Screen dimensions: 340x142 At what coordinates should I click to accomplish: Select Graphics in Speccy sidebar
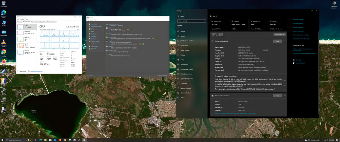(x=93, y=36)
